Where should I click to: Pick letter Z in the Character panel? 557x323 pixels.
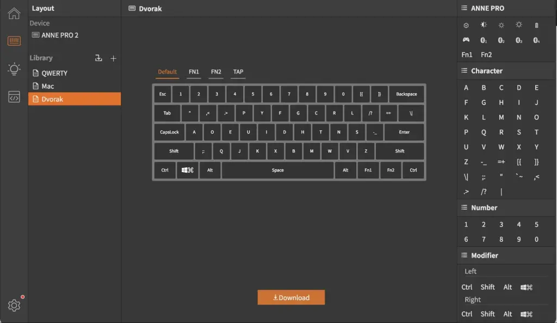pos(466,162)
